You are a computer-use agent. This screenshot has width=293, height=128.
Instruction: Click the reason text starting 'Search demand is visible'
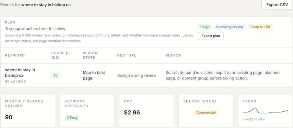tap(222, 75)
